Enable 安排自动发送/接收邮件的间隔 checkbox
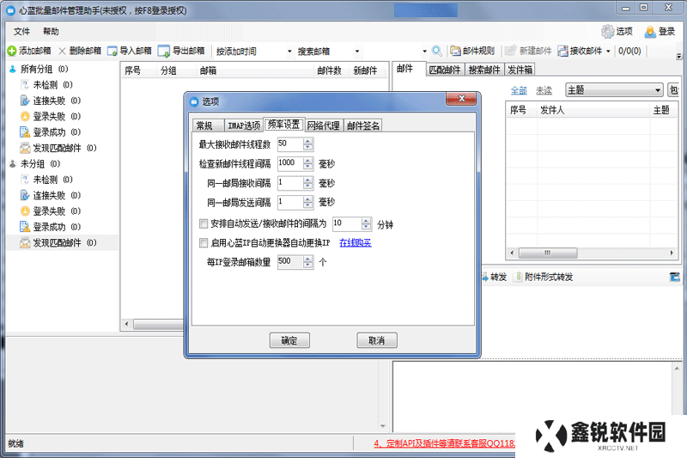687x458 pixels. pos(204,224)
